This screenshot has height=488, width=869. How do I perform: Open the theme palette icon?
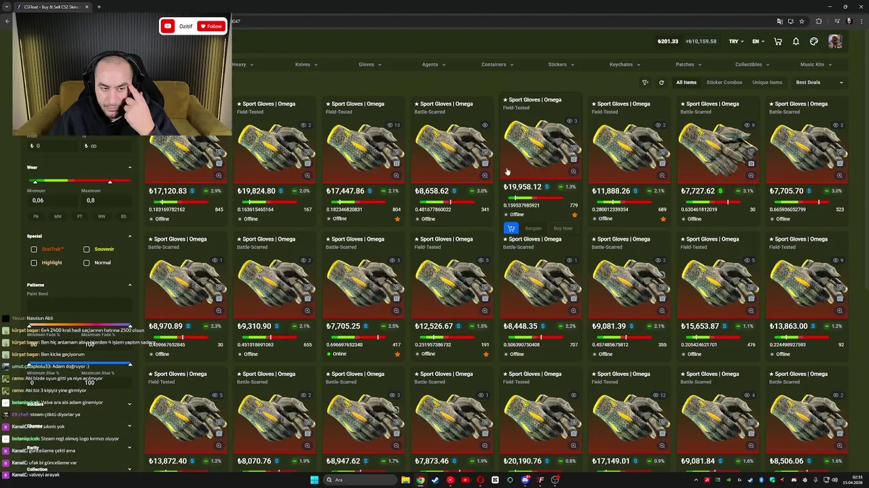(814, 41)
